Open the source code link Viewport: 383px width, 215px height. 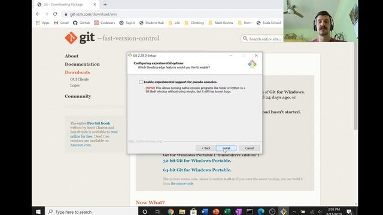tap(182, 183)
